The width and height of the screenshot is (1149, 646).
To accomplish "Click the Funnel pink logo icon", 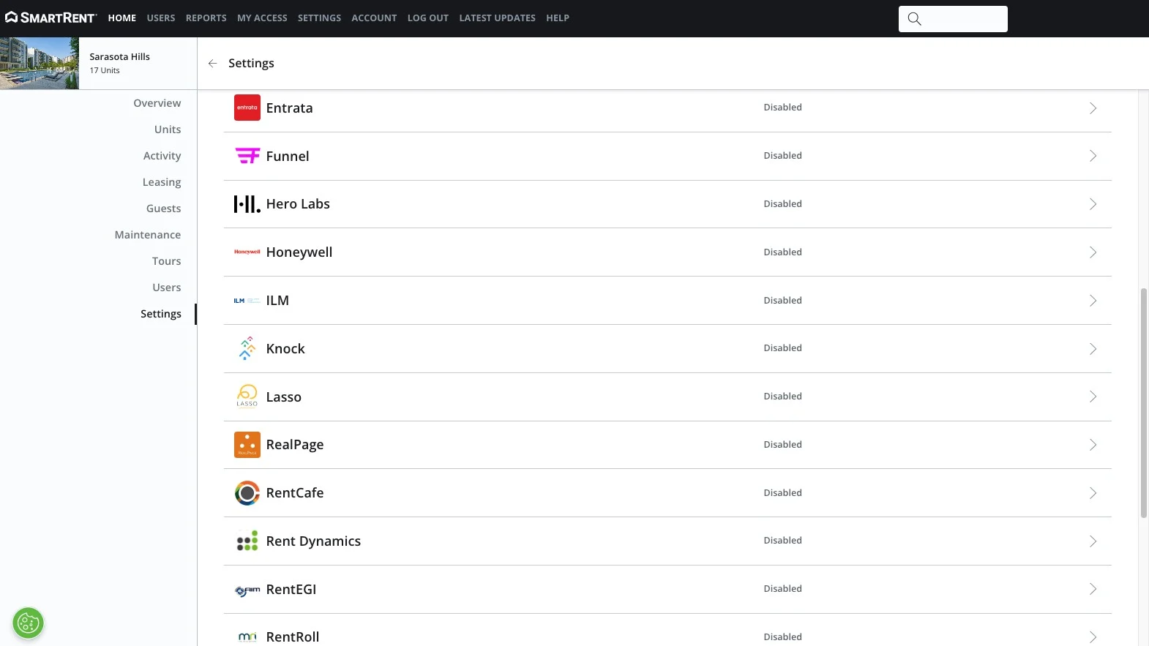I will point(247,156).
